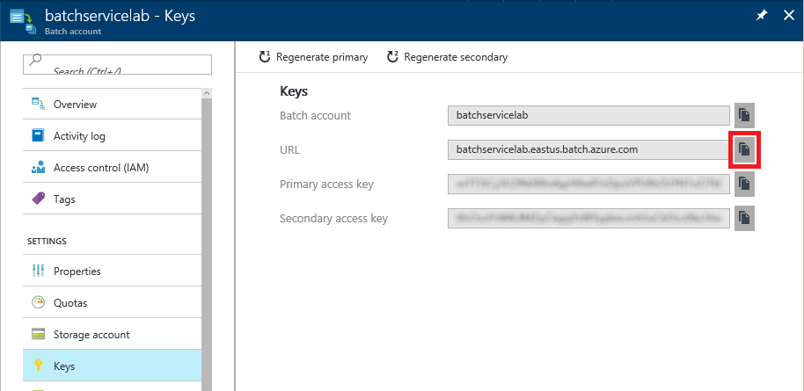This screenshot has height=391, width=804.
Task: Click the 'Primary access key' label
Action: click(326, 185)
